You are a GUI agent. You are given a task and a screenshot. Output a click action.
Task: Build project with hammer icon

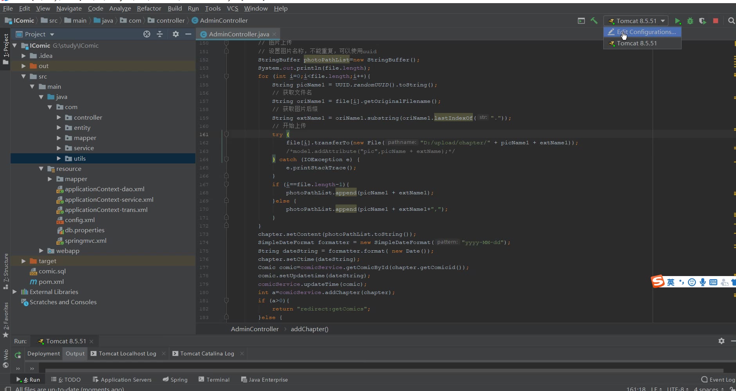(x=594, y=21)
